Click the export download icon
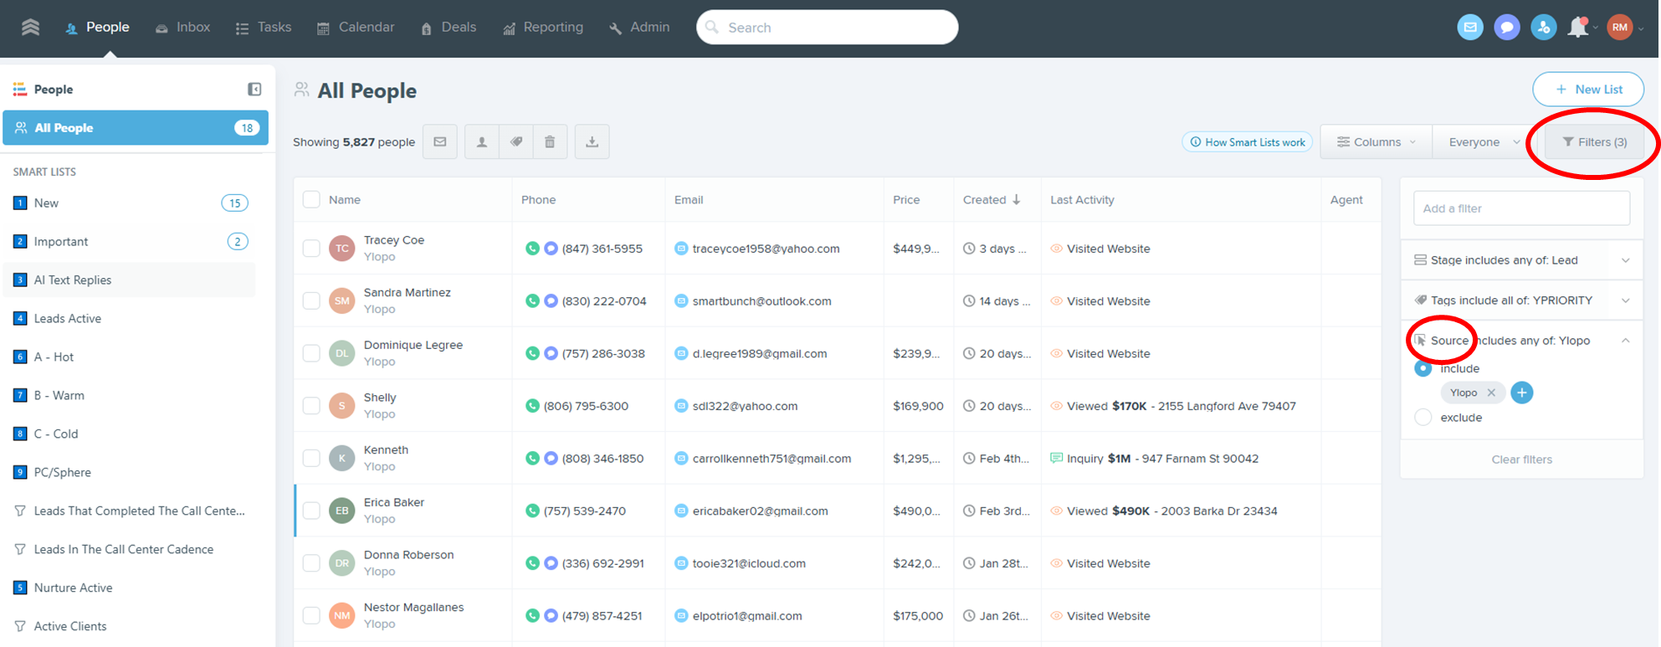1661x647 pixels. click(592, 141)
